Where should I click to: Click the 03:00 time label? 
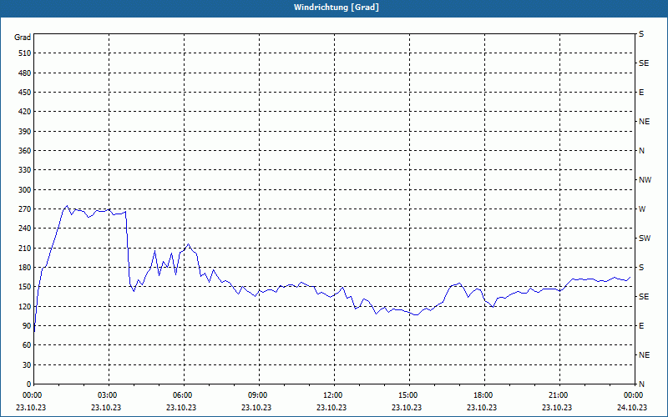tap(107, 395)
